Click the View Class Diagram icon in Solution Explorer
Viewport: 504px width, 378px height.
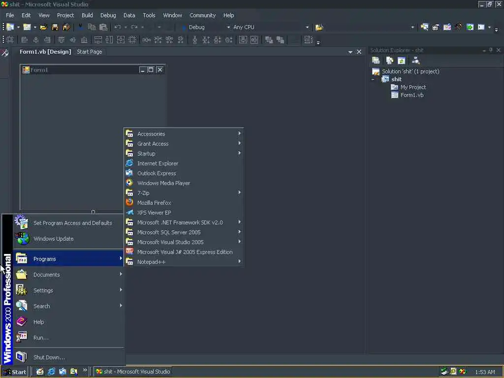[415, 61]
